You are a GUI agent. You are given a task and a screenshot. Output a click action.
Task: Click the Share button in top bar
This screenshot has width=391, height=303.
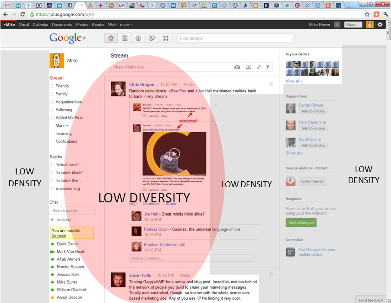353,24
